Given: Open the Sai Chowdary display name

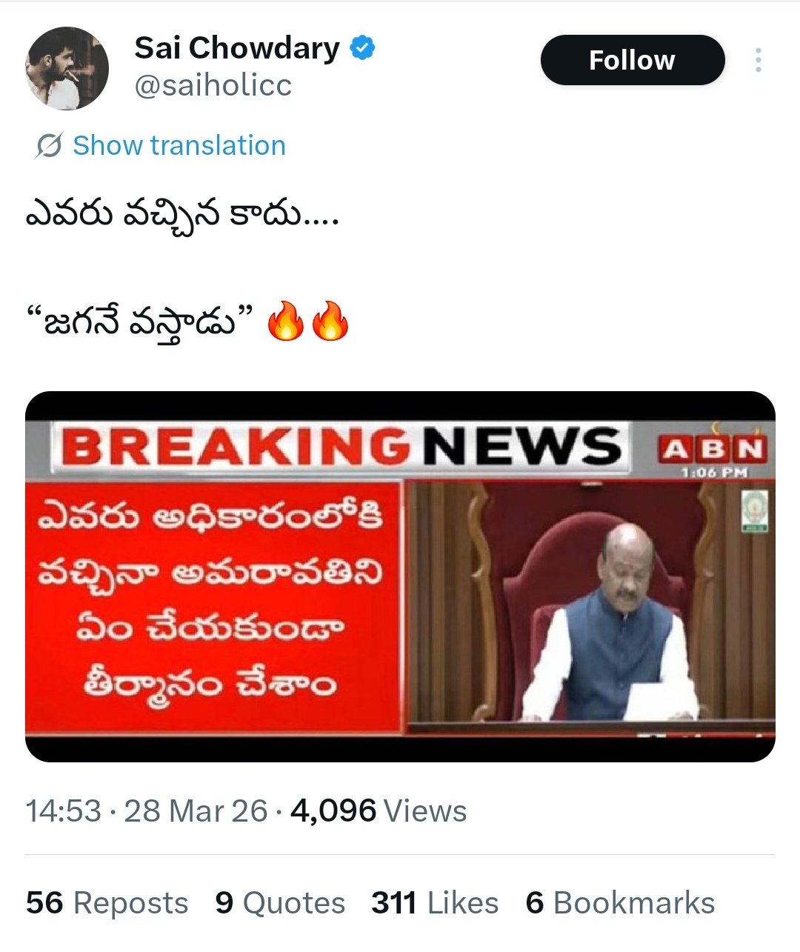Looking at the screenshot, I should pos(237,48).
